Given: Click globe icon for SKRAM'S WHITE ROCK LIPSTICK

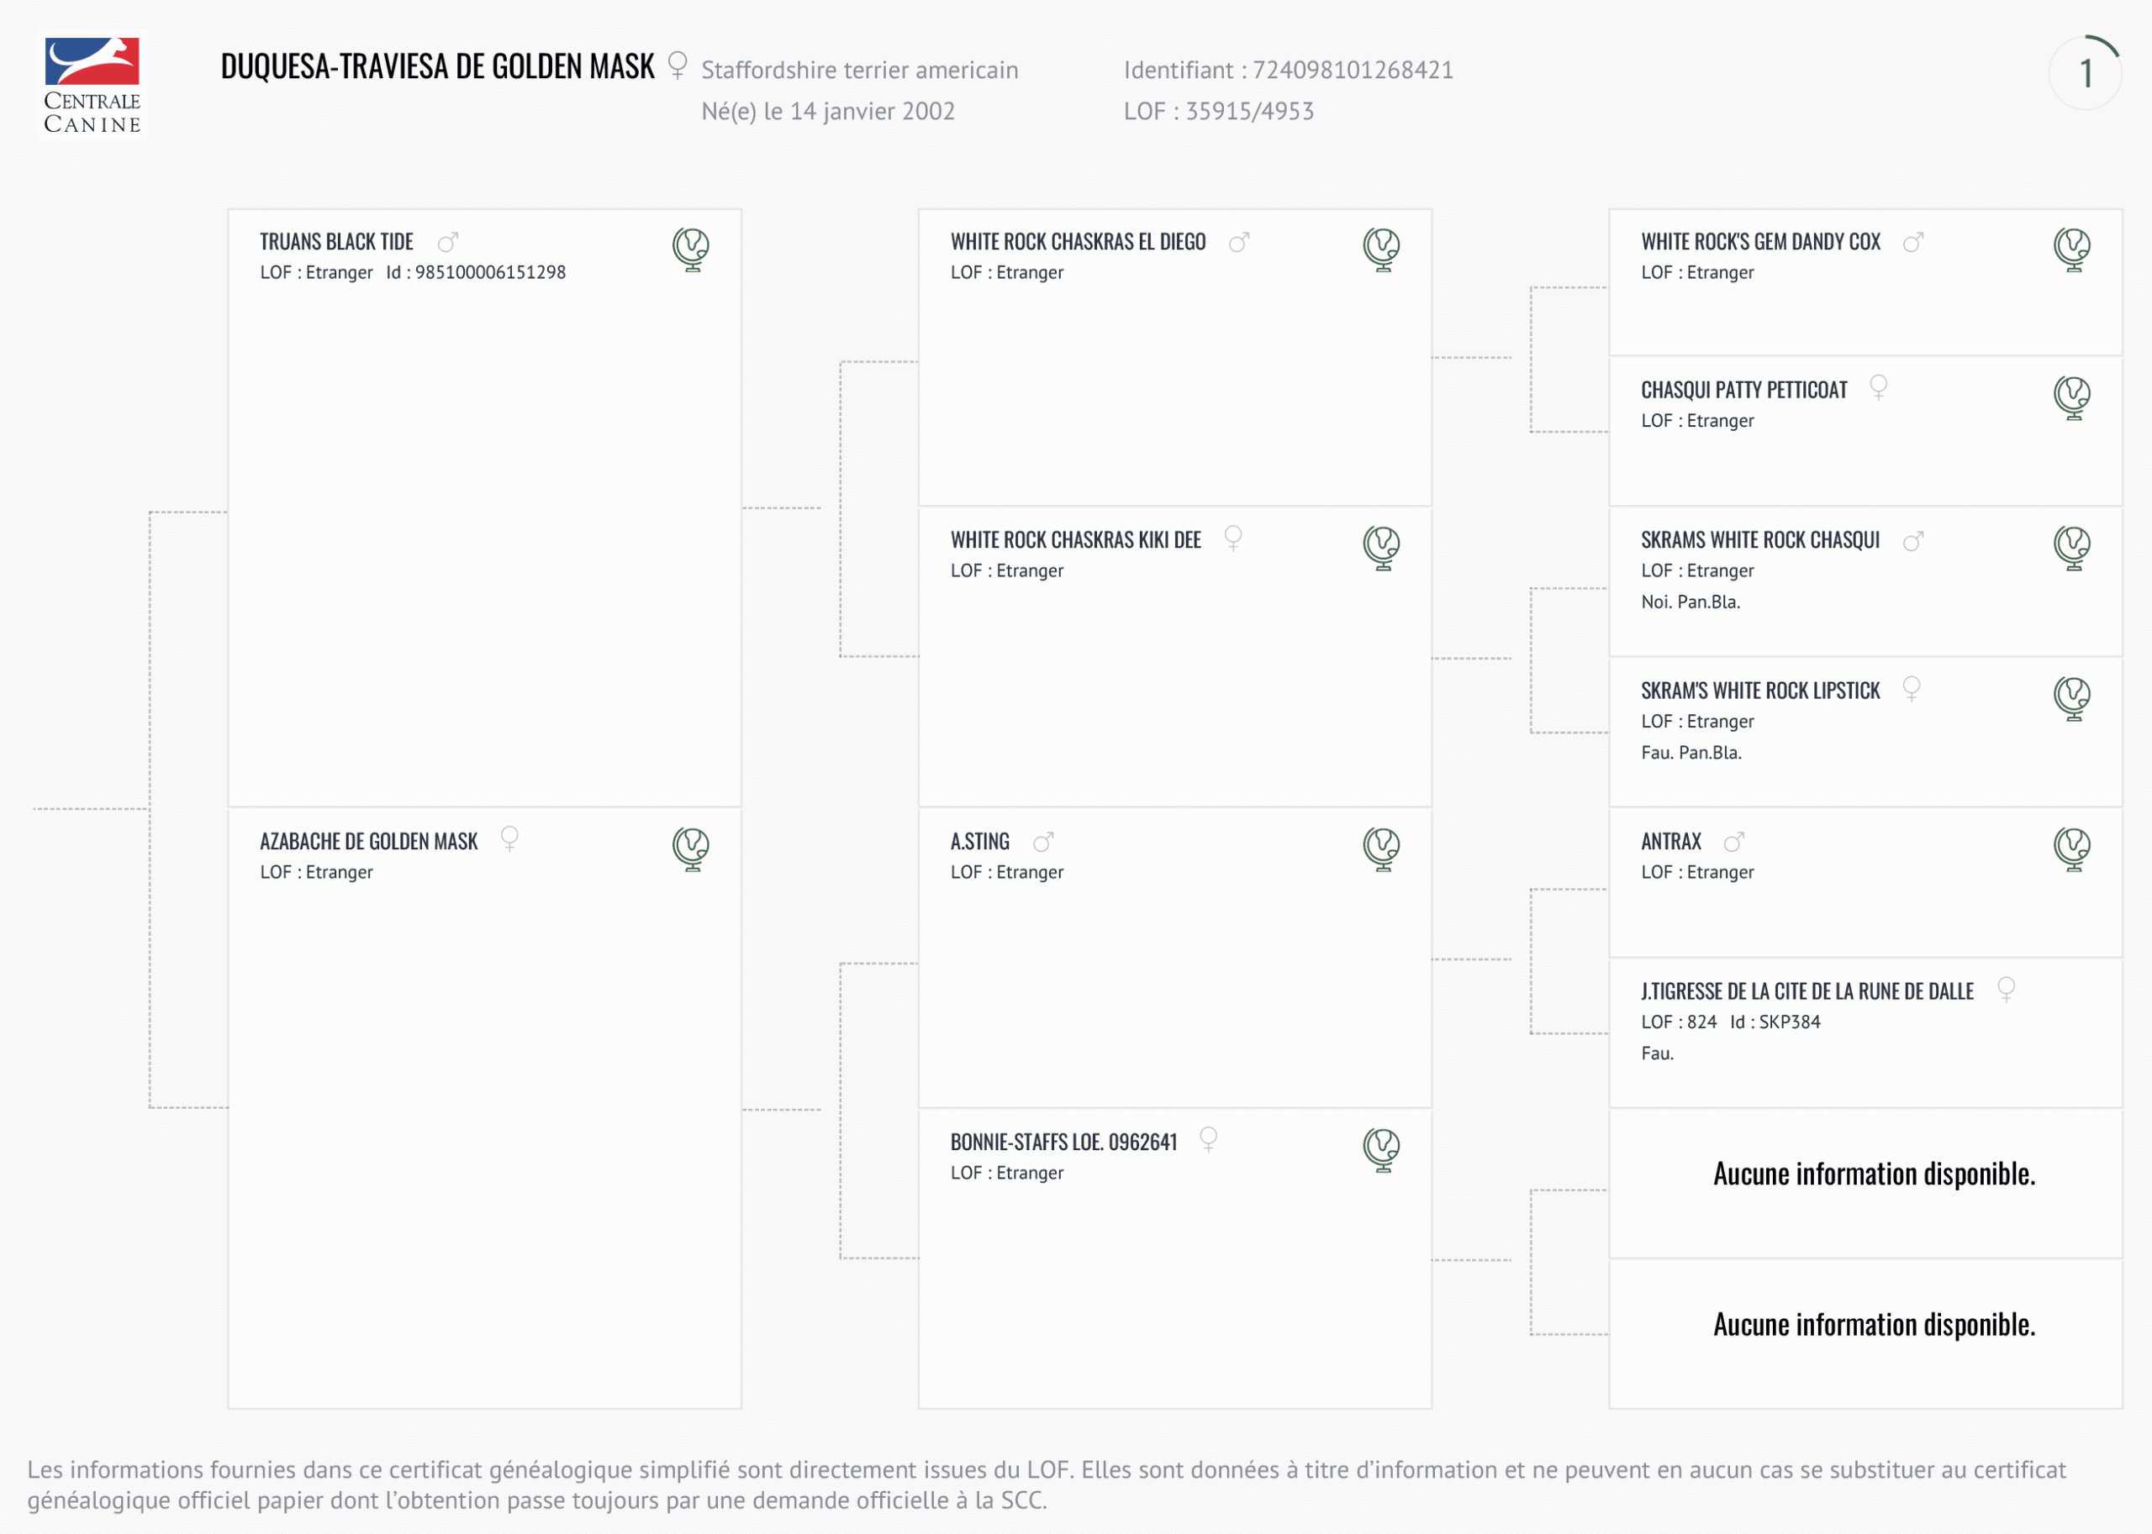Looking at the screenshot, I should click(2071, 698).
